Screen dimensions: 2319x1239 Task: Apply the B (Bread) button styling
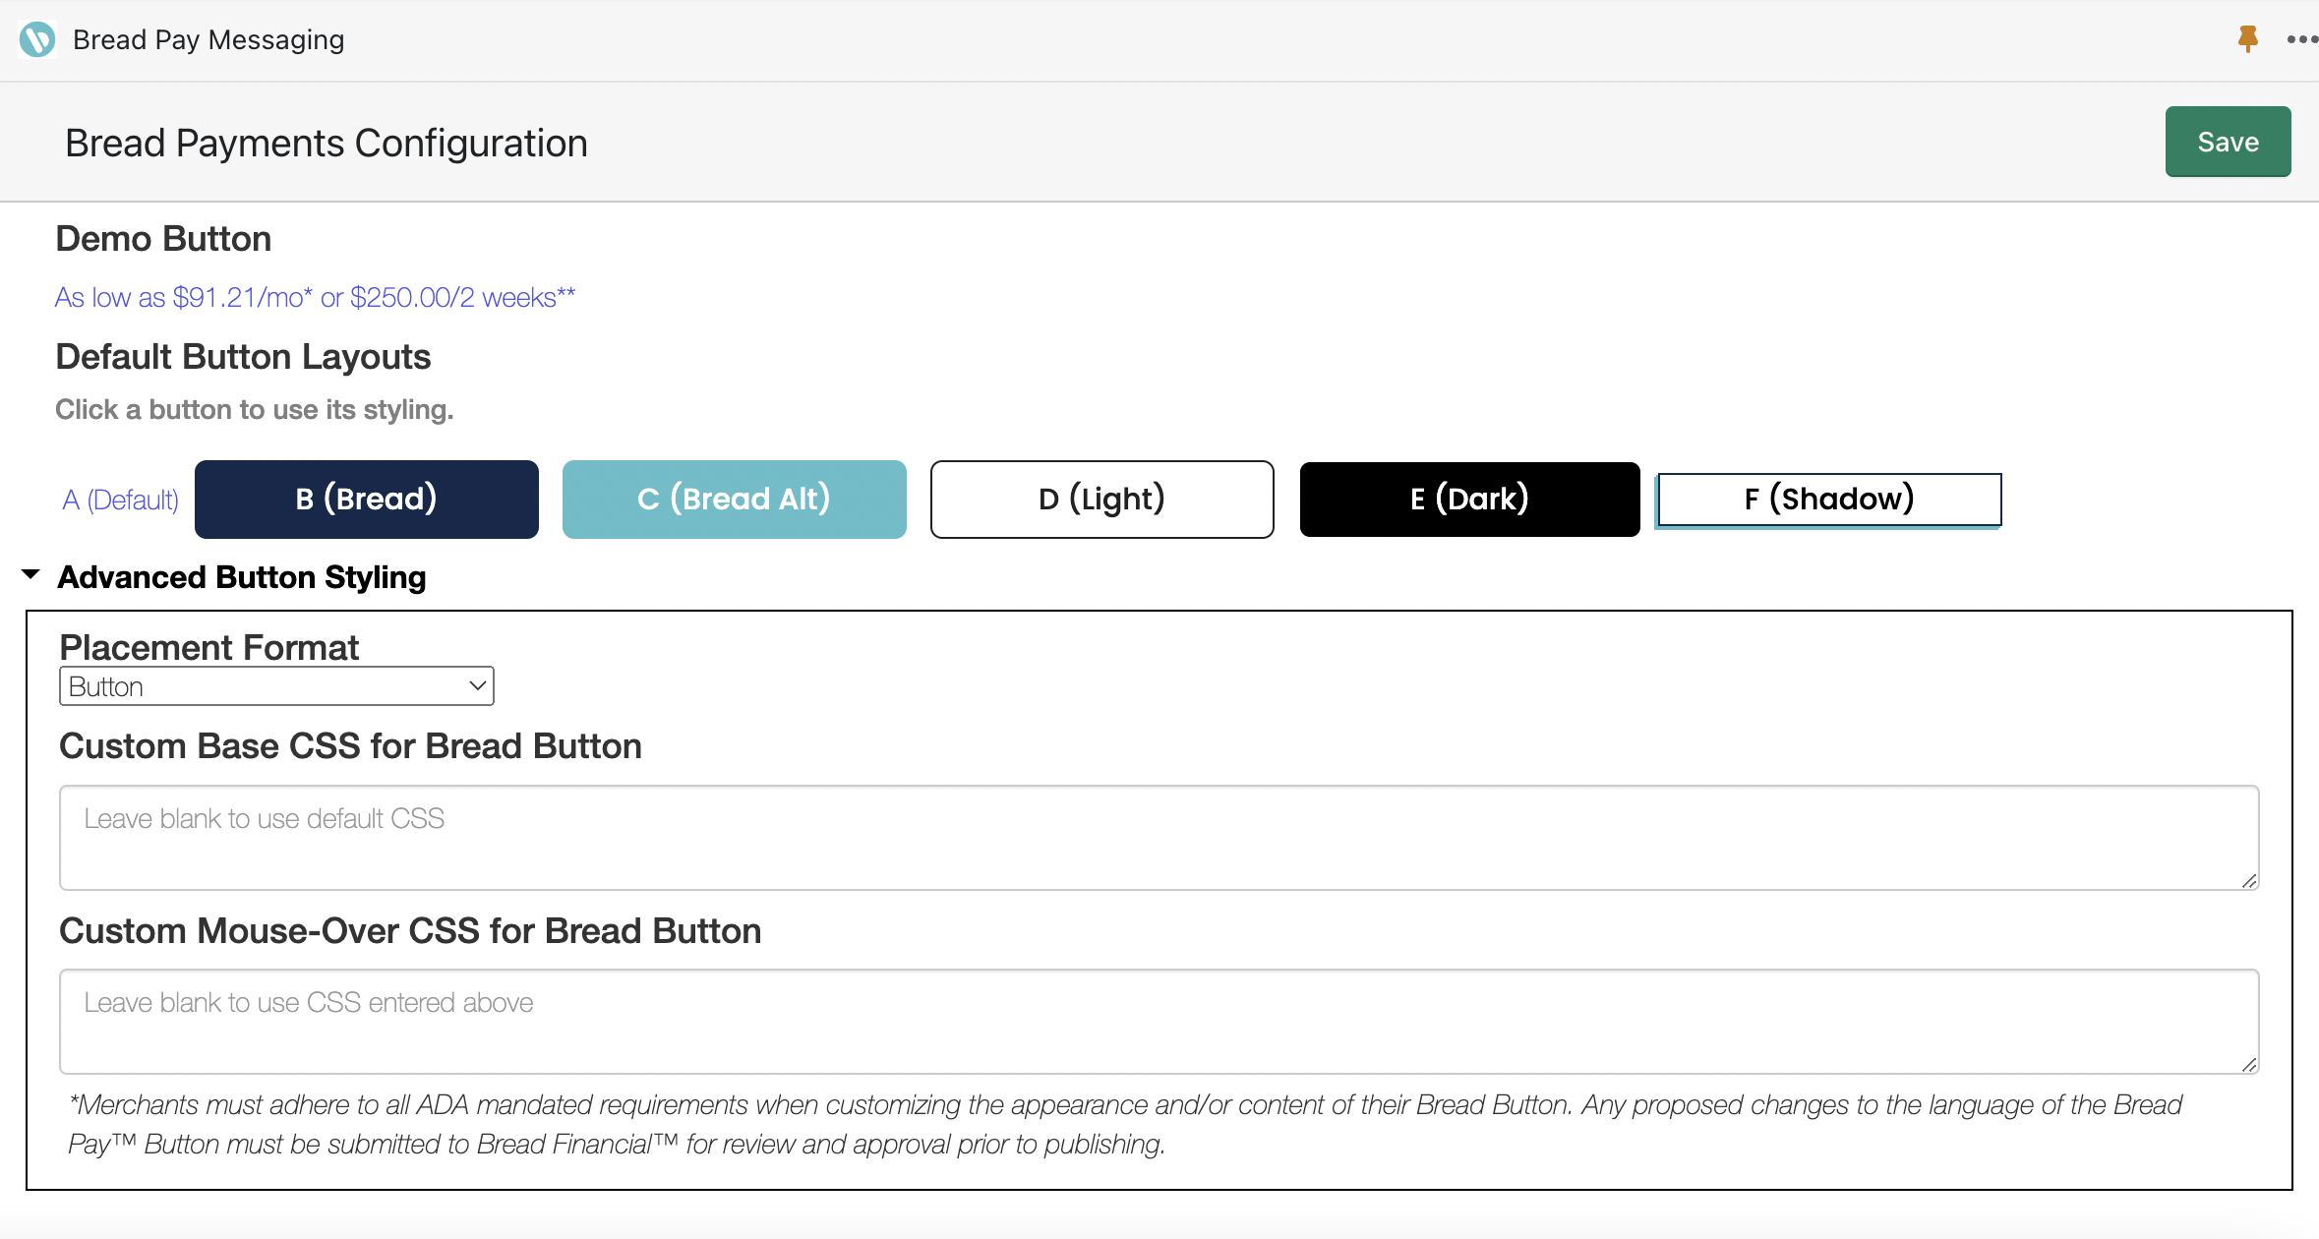click(x=367, y=500)
